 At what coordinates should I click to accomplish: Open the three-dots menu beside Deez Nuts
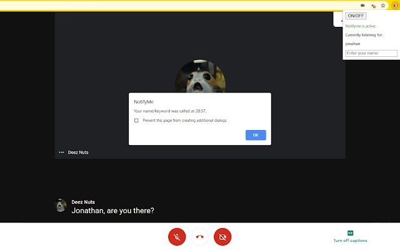(x=61, y=152)
